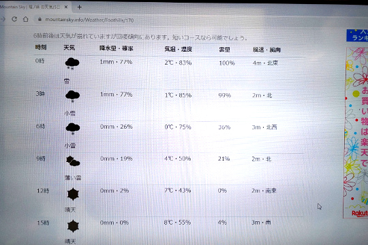Click the 気温・湿度 column header
Image resolution: width=368 pixels, height=245 pixels.
[178, 49]
